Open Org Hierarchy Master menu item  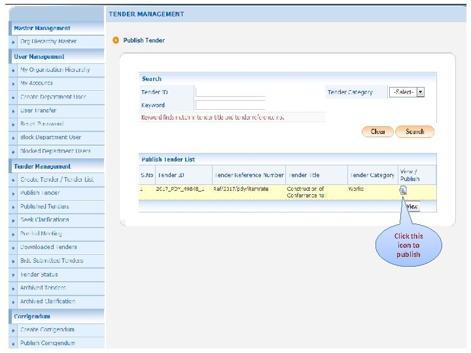[x=48, y=41]
